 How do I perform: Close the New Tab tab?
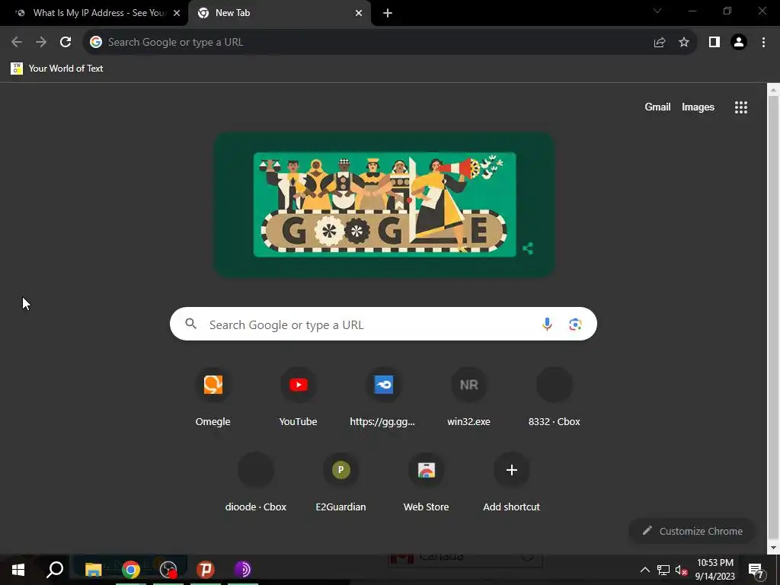[x=359, y=13]
